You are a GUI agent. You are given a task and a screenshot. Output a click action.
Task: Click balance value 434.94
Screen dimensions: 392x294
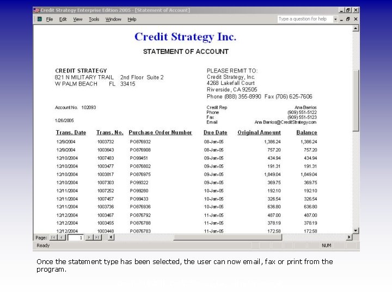[310, 158]
